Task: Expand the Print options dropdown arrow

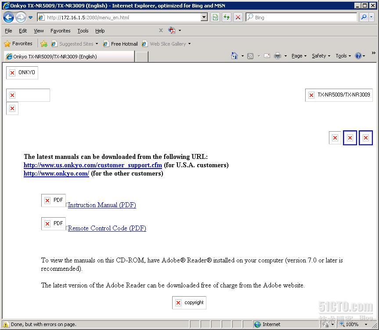Action: point(285,56)
